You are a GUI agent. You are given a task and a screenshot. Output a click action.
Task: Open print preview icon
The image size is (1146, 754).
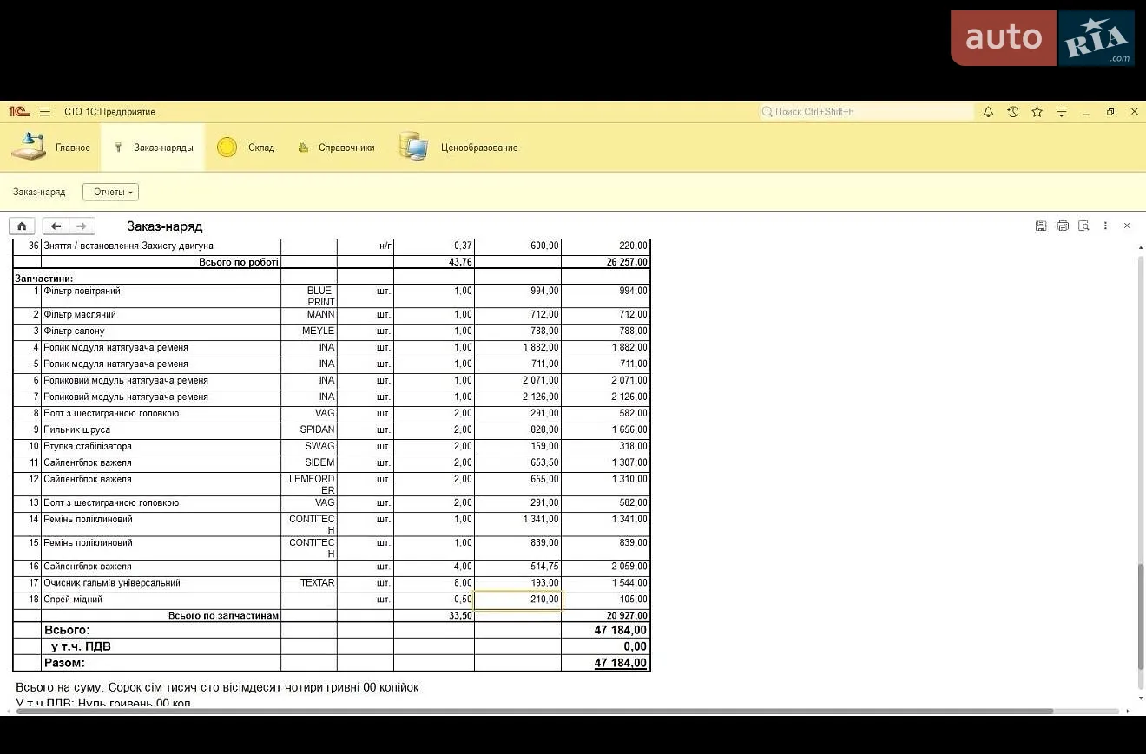pyautogui.click(x=1083, y=226)
